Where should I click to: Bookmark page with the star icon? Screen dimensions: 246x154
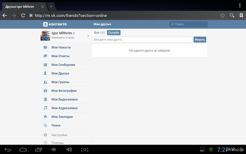[223, 16]
